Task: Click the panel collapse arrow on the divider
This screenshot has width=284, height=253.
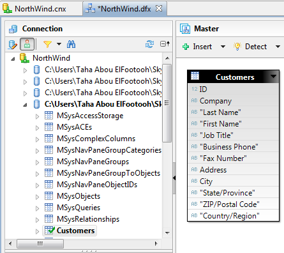Action: click(174, 178)
